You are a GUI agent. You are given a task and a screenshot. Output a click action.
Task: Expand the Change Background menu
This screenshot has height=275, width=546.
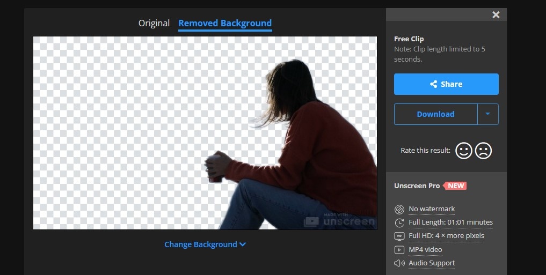click(205, 244)
